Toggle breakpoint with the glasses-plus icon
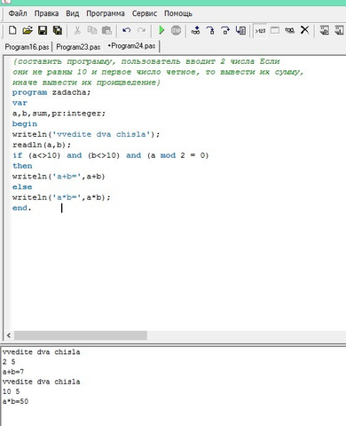The height and width of the screenshot is (426, 346). click(195, 30)
